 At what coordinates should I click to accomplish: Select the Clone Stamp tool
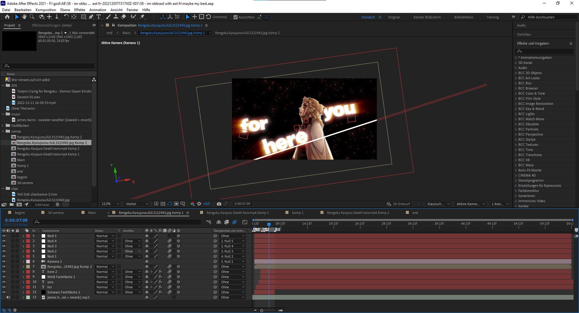[116, 17]
